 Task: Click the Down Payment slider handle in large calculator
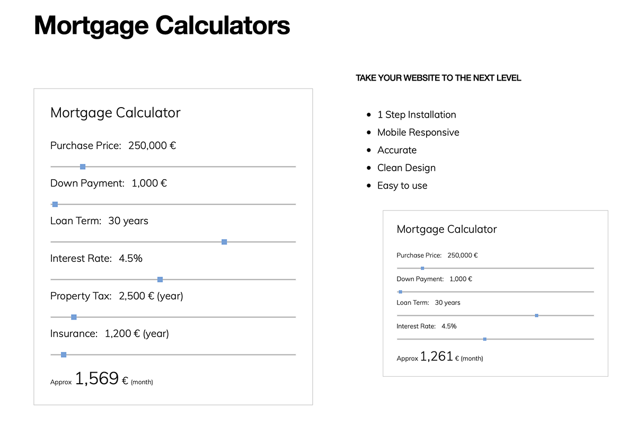point(55,204)
